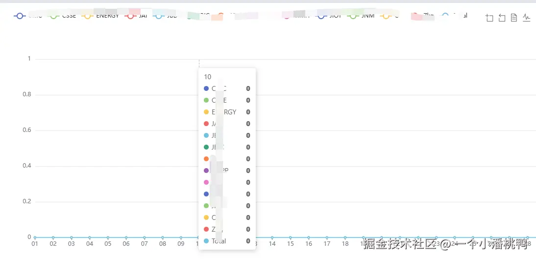Click x-axis label 03
The image size is (536, 259).
71,244
